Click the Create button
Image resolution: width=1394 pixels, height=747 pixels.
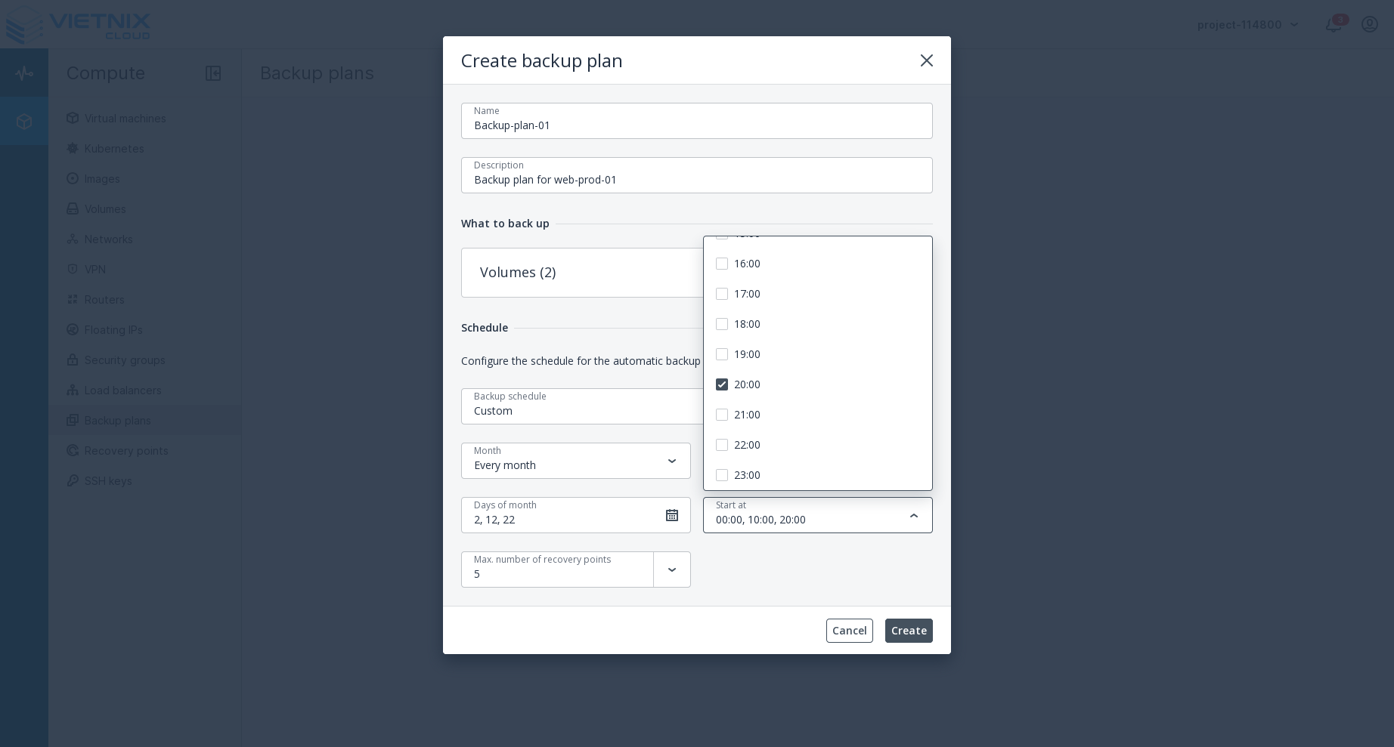909,631
